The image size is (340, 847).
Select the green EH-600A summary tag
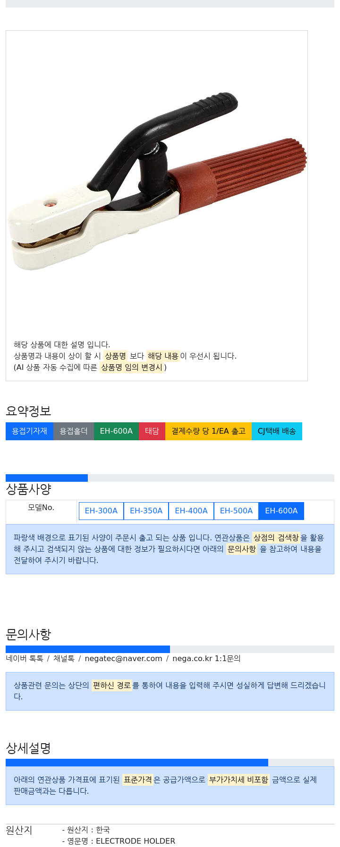pos(116,431)
